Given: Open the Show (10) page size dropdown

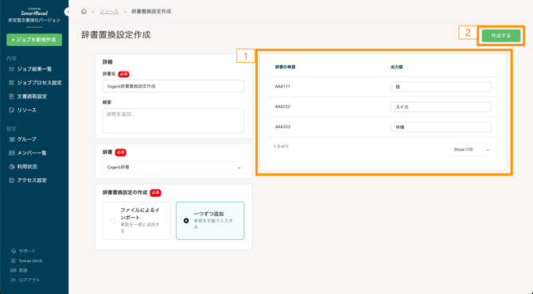Looking at the screenshot, I should coord(471,149).
